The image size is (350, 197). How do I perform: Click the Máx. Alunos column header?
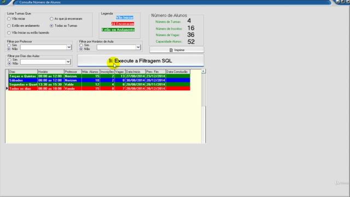coord(91,72)
